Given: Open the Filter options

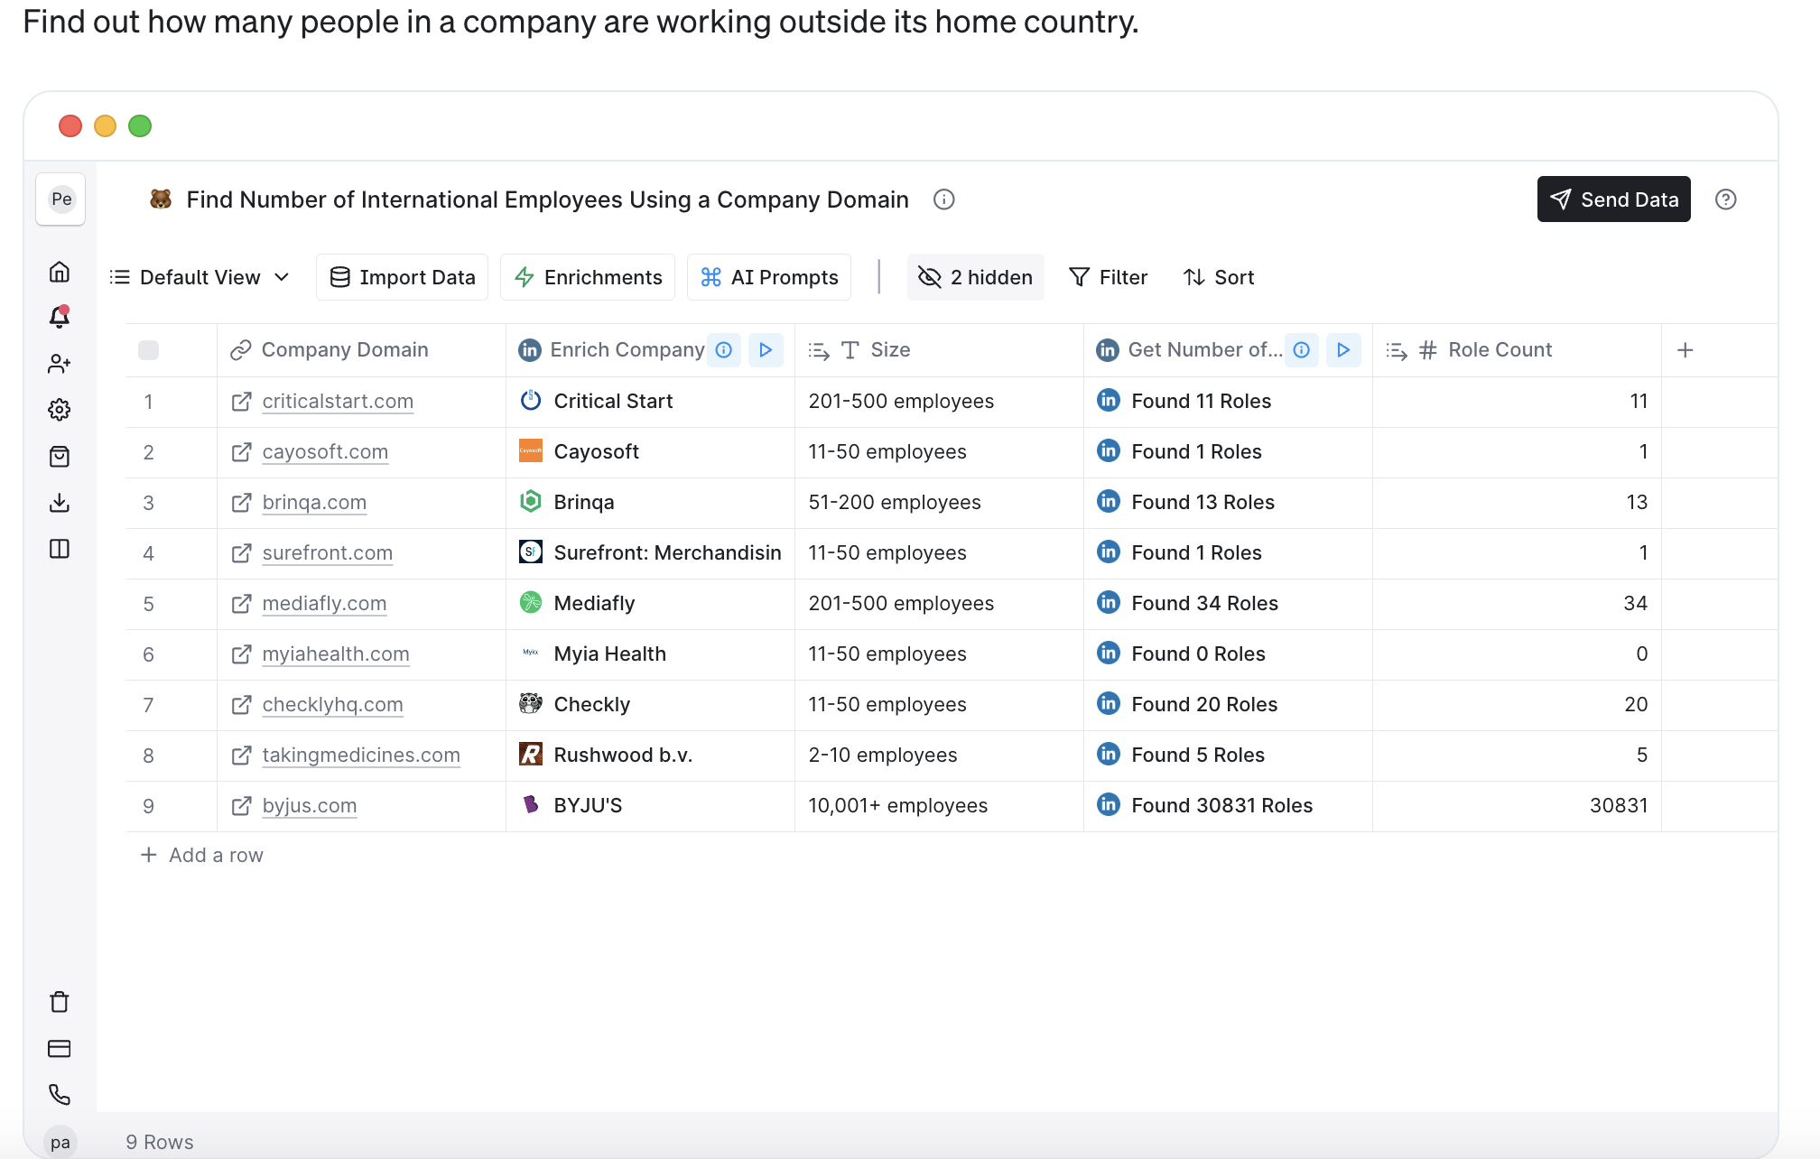Looking at the screenshot, I should (x=1109, y=277).
